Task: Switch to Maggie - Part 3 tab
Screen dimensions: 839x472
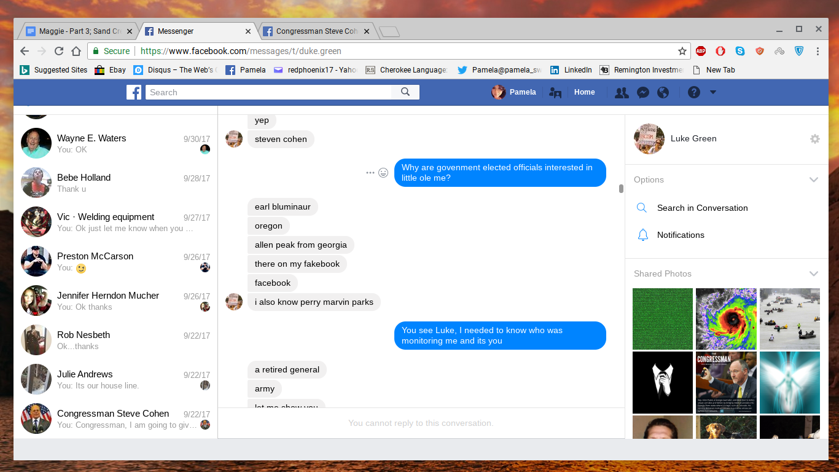Action: tap(79, 31)
